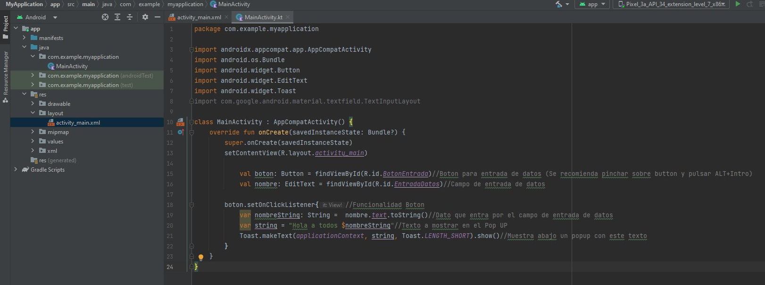Expand the Gradle Scripts tree node
The image size is (765, 285).
tap(16, 169)
